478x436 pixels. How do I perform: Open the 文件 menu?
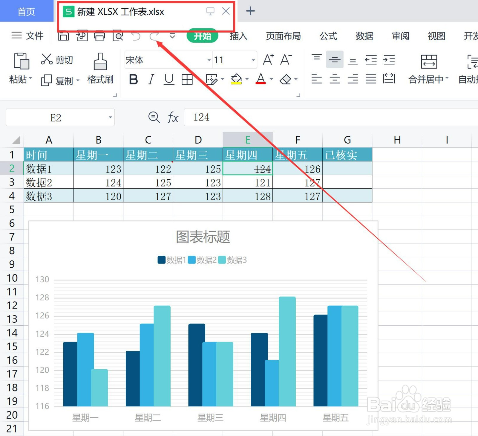coord(27,36)
